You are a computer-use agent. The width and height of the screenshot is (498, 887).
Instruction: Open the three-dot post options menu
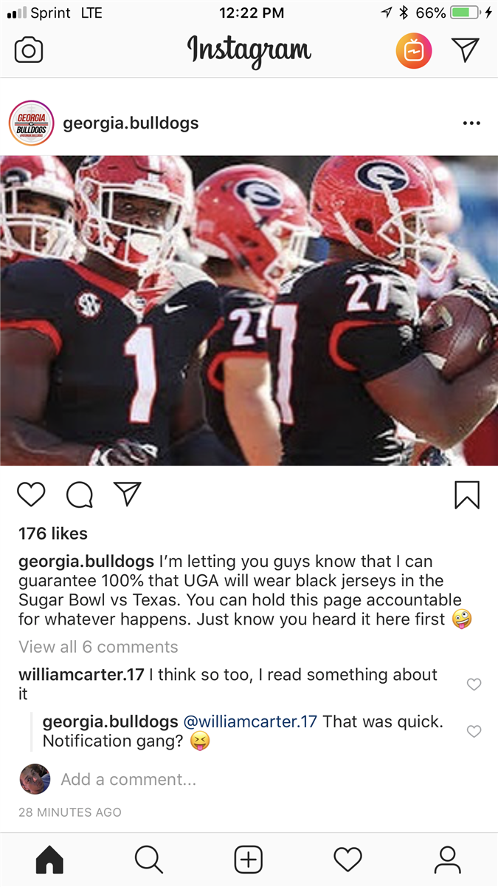(x=471, y=123)
